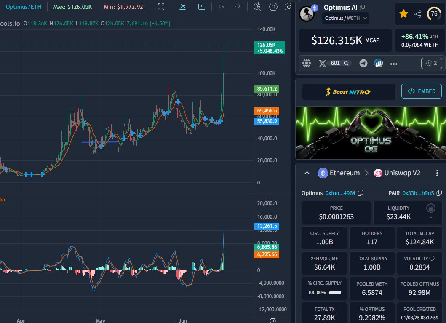Undo the last chart action
Screen dimensions: 446x323
click(221, 7)
